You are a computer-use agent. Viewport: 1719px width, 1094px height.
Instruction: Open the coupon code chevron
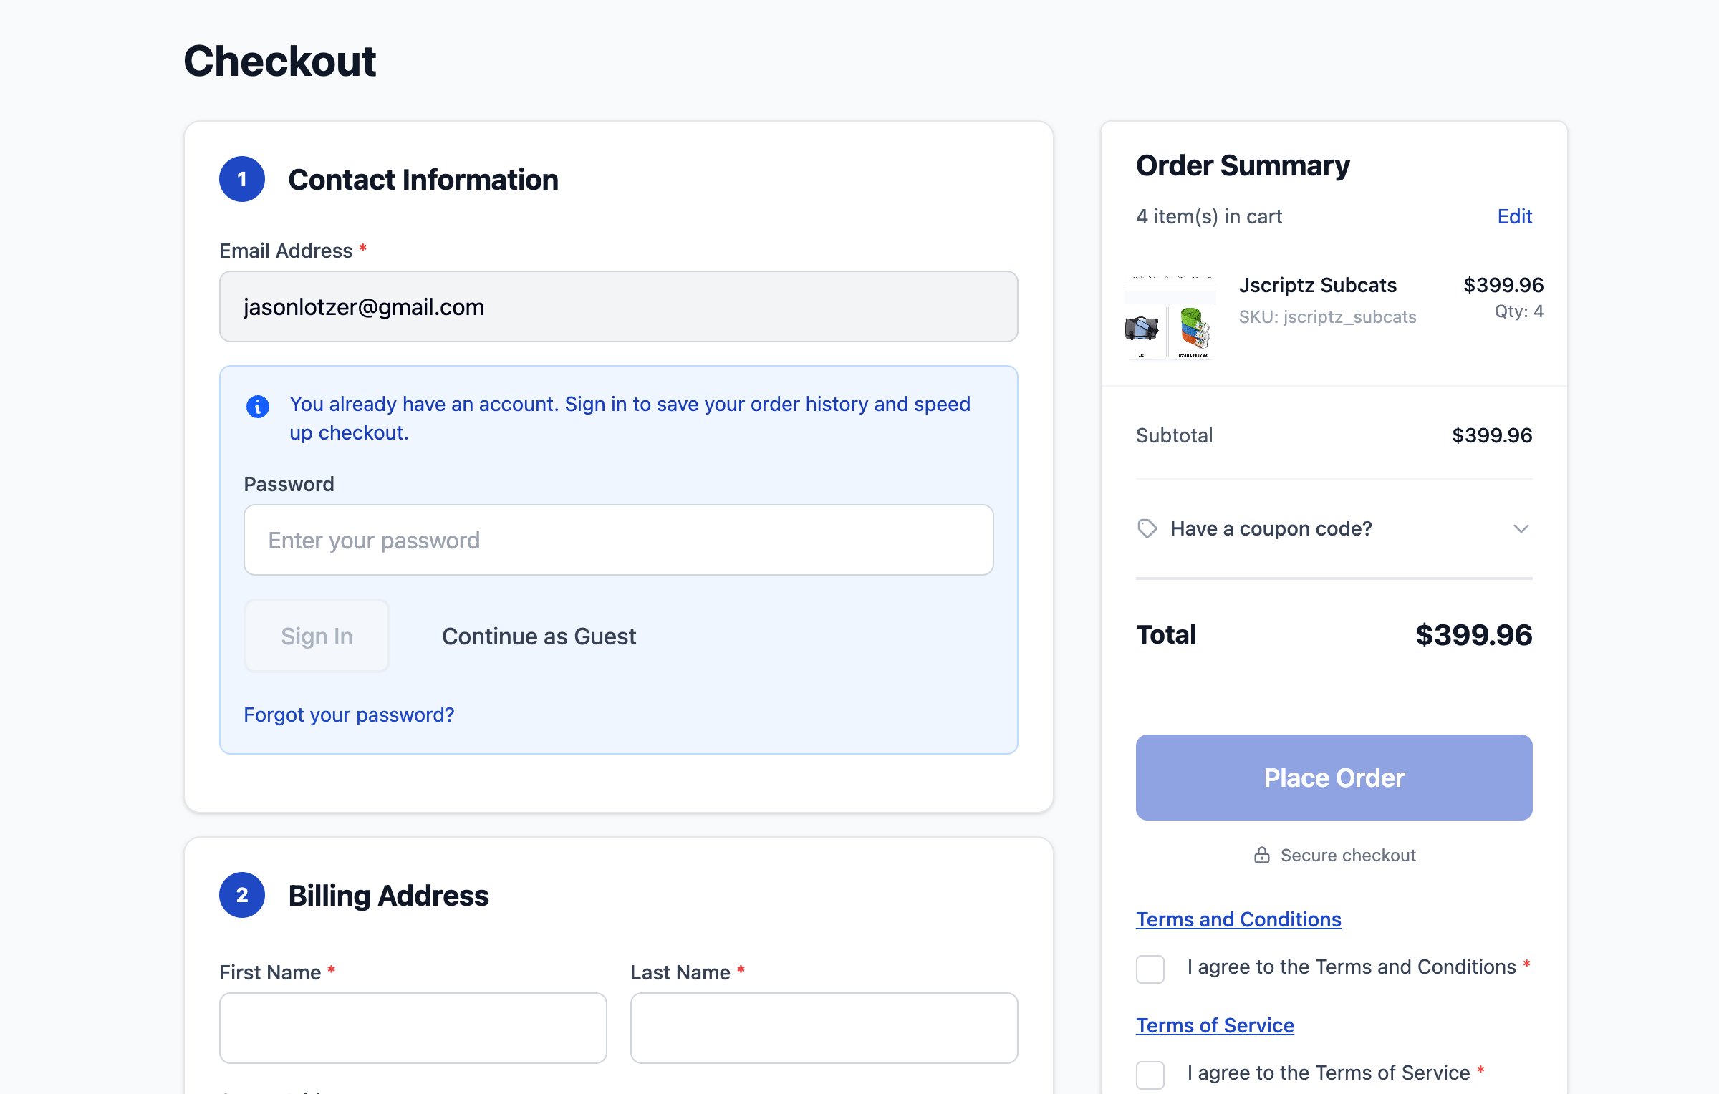pyautogui.click(x=1521, y=528)
